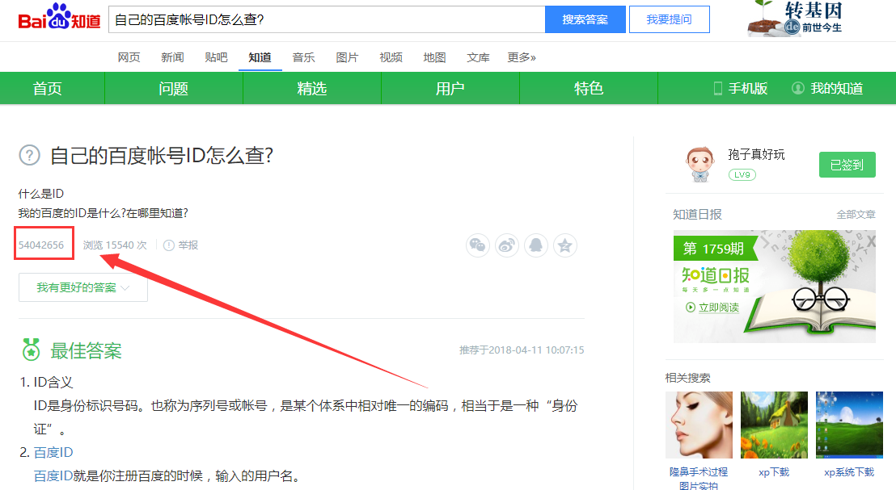This screenshot has height=490, width=896.
Task: Share question to WeChat icon
Action: click(478, 245)
